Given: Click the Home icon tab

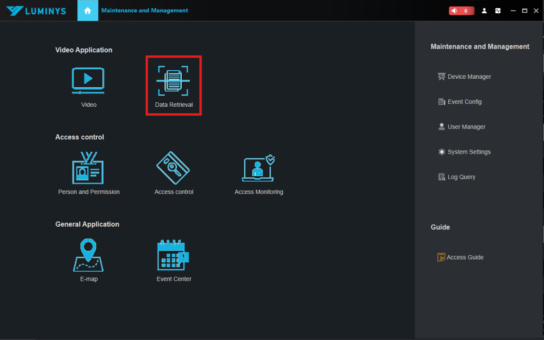Looking at the screenshot, I should pyautogui.click(x=88, y=10).
